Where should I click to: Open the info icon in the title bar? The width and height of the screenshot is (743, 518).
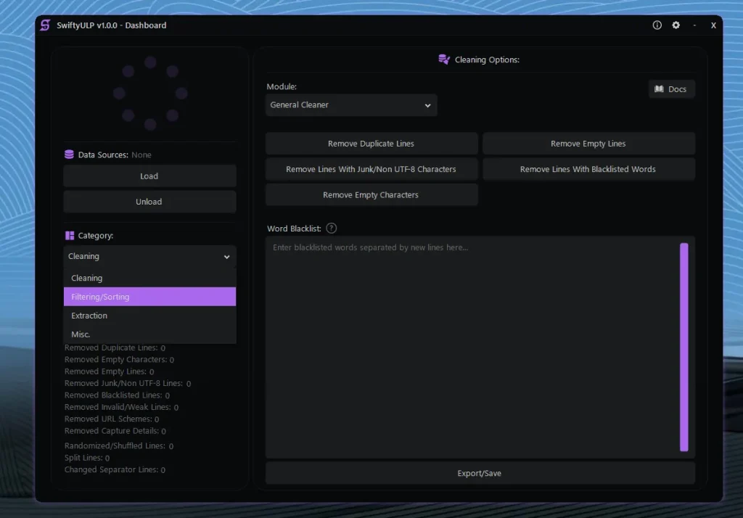[657, 25]
